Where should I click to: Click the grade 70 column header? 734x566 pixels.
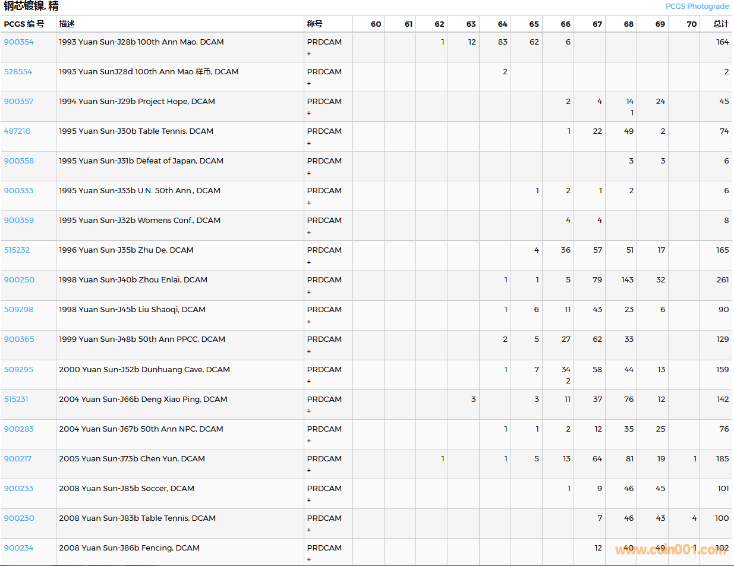[x=691, y=24]
